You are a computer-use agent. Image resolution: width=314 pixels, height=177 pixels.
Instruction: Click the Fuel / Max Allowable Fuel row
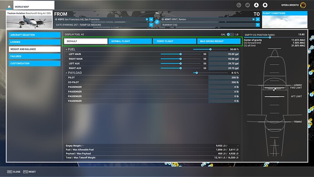(x=152, y=150)
